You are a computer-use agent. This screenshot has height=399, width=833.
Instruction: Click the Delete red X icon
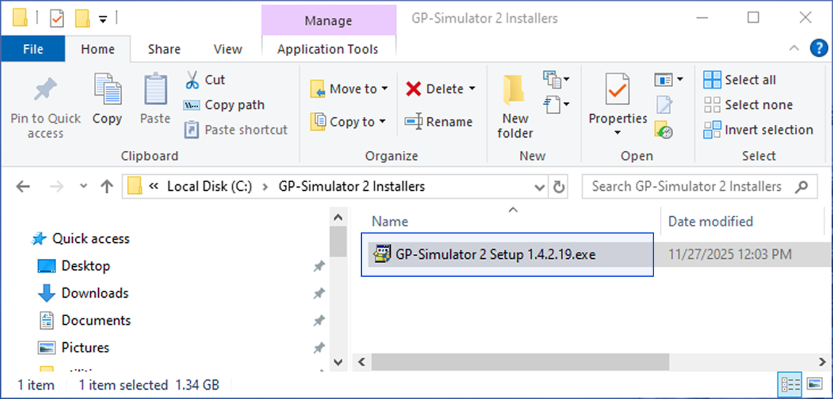(x=413, y=89)
